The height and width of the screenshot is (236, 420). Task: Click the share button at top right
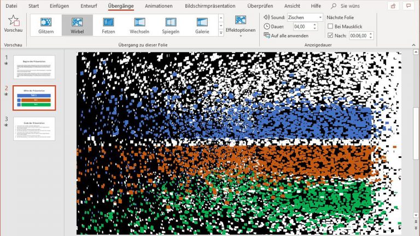point(393,6)
